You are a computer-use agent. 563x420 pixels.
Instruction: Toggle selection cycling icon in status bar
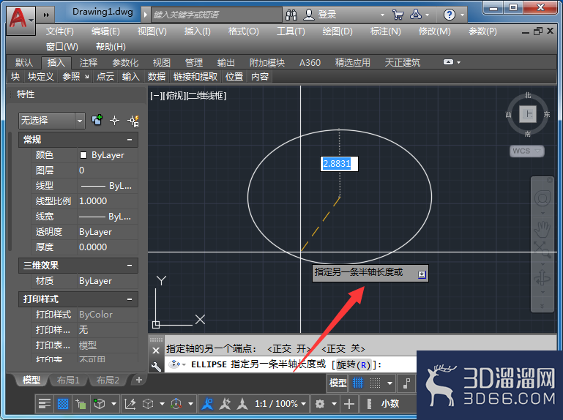[81, 404]
